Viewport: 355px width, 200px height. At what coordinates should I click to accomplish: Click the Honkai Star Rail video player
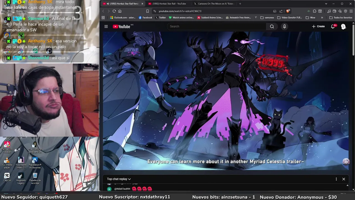click(x=225, y=101)
